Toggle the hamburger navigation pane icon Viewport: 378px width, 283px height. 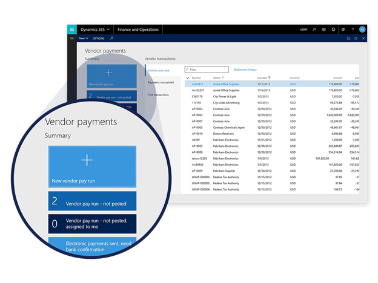[72, 38]
